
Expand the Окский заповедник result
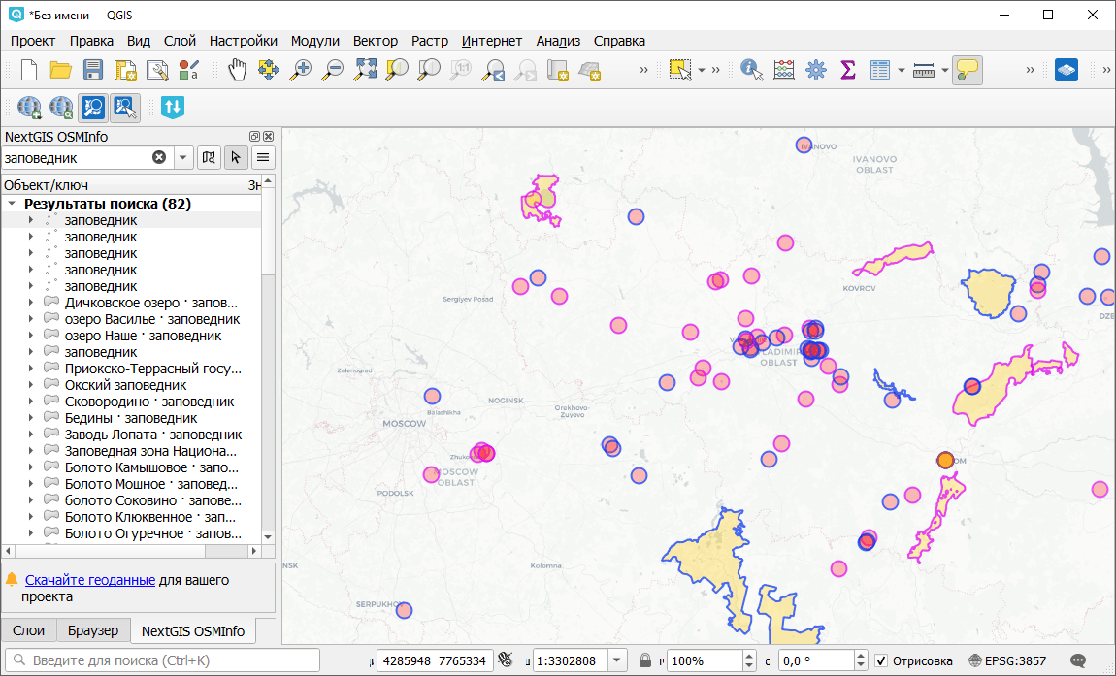31,385
